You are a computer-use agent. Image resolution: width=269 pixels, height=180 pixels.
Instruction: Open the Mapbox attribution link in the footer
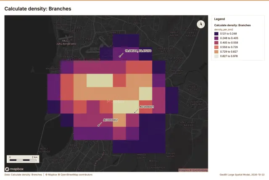click(x=51, y=175)
